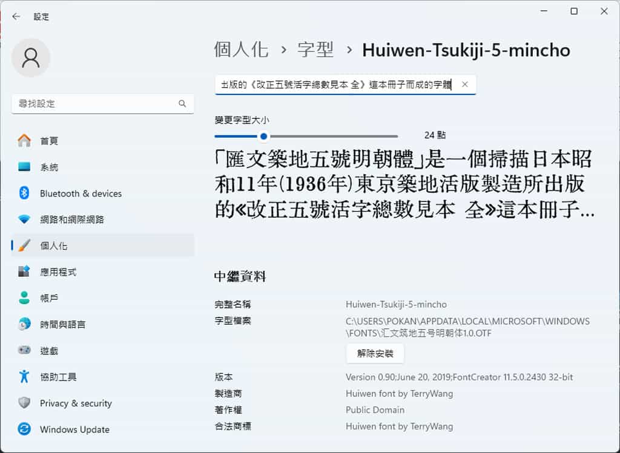Select 首頁 in the sidebar
Screen dimensions: 620x453
click(x=103, y=140)
